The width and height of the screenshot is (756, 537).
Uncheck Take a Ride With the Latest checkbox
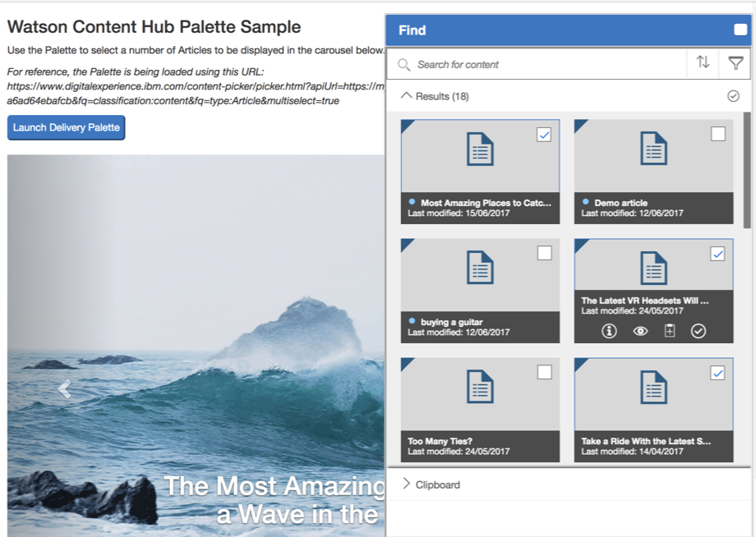tap(717, 373)
